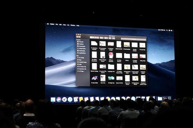The image size is (193, 128).
Task: Open the Edit menu
Action: pos(60,24)
